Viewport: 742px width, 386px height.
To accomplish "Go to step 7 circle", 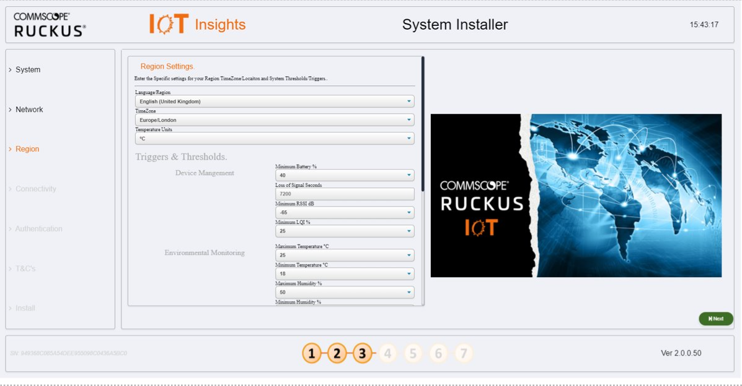I will click(x=463, y=353).
